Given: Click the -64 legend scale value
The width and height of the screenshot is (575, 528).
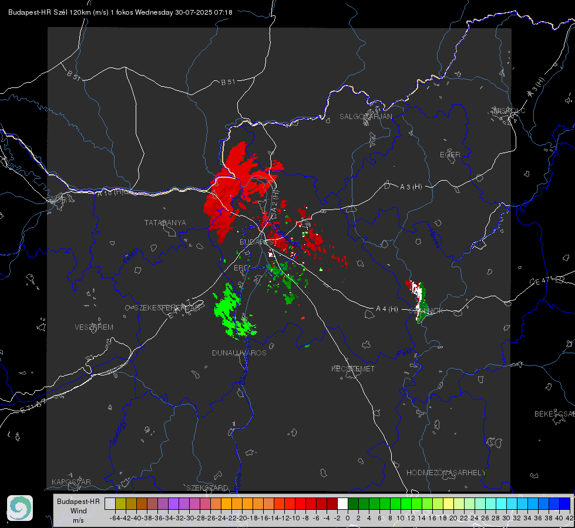Looking at the screenshot, I should click(115, 518).
